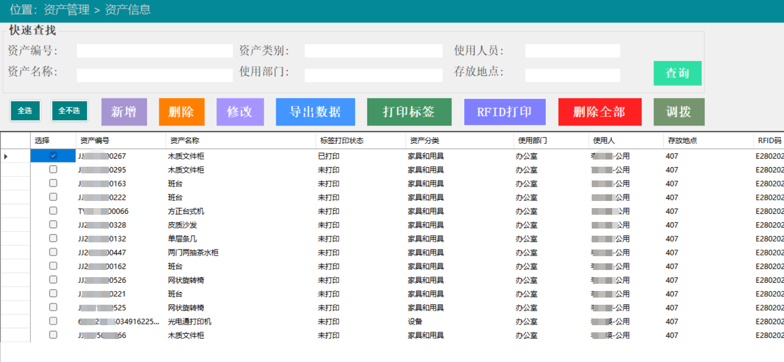Click the 存放地点 column header in the table
This screenshot has height=362, width=784.
[x=708, y=141]
